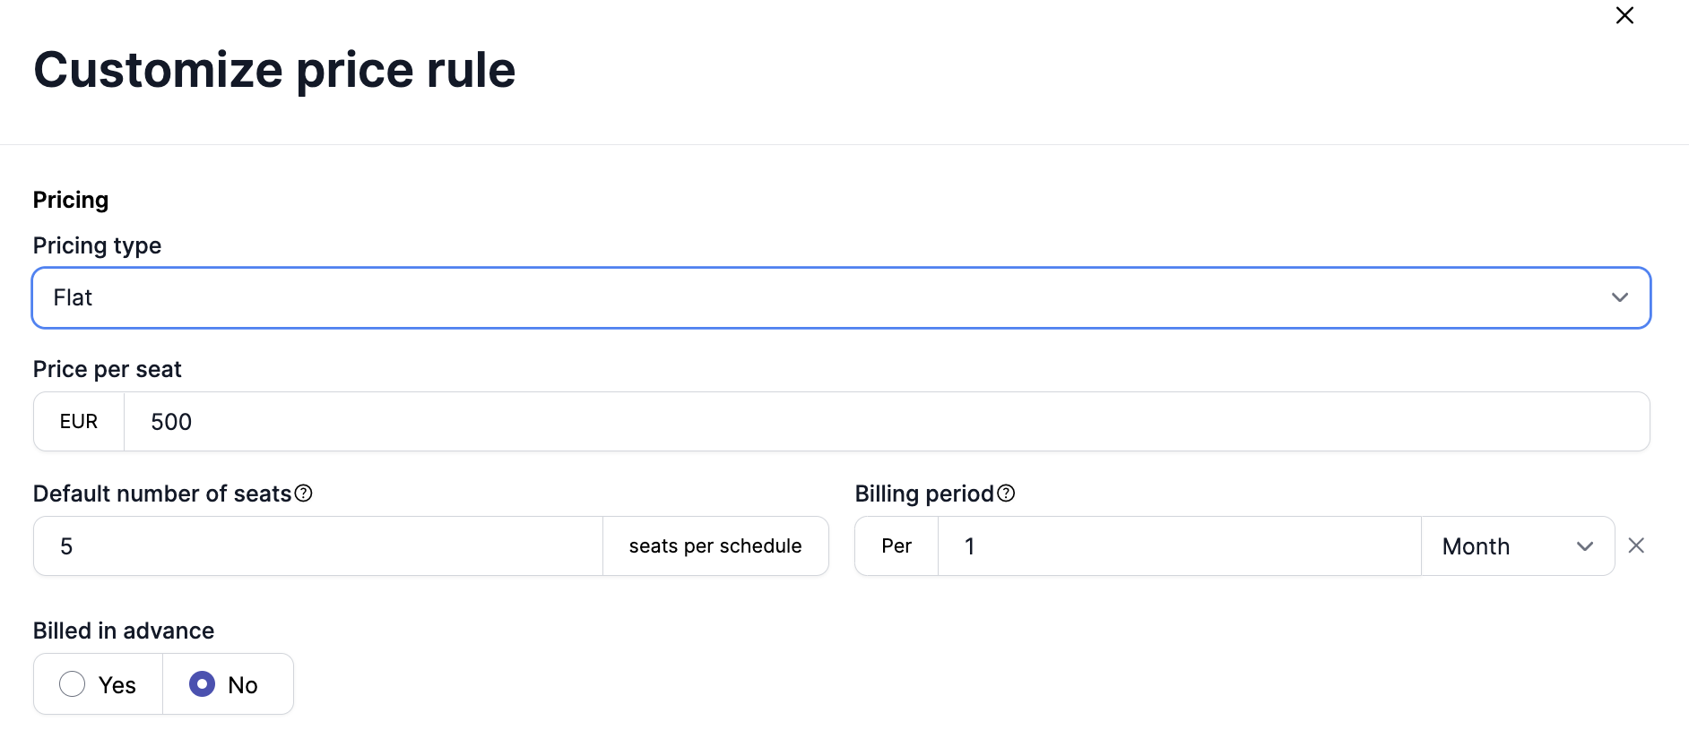Click help icon beside Default number of seats

click(304, 494)
